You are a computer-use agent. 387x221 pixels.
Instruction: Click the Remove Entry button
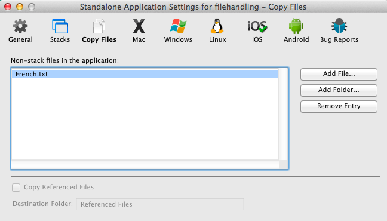tap(339, 106)
